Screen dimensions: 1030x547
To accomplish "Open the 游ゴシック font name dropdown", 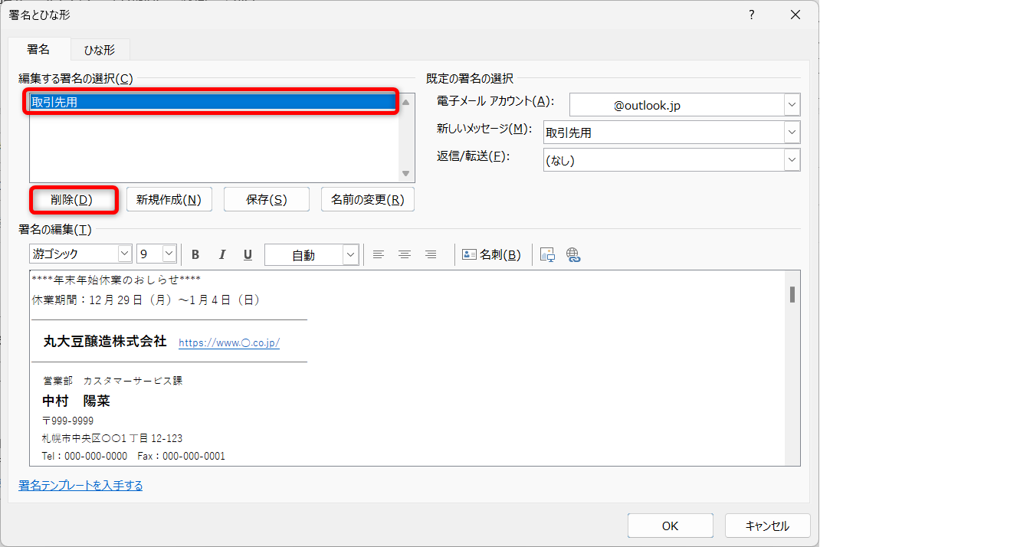I will pos(124,254).
